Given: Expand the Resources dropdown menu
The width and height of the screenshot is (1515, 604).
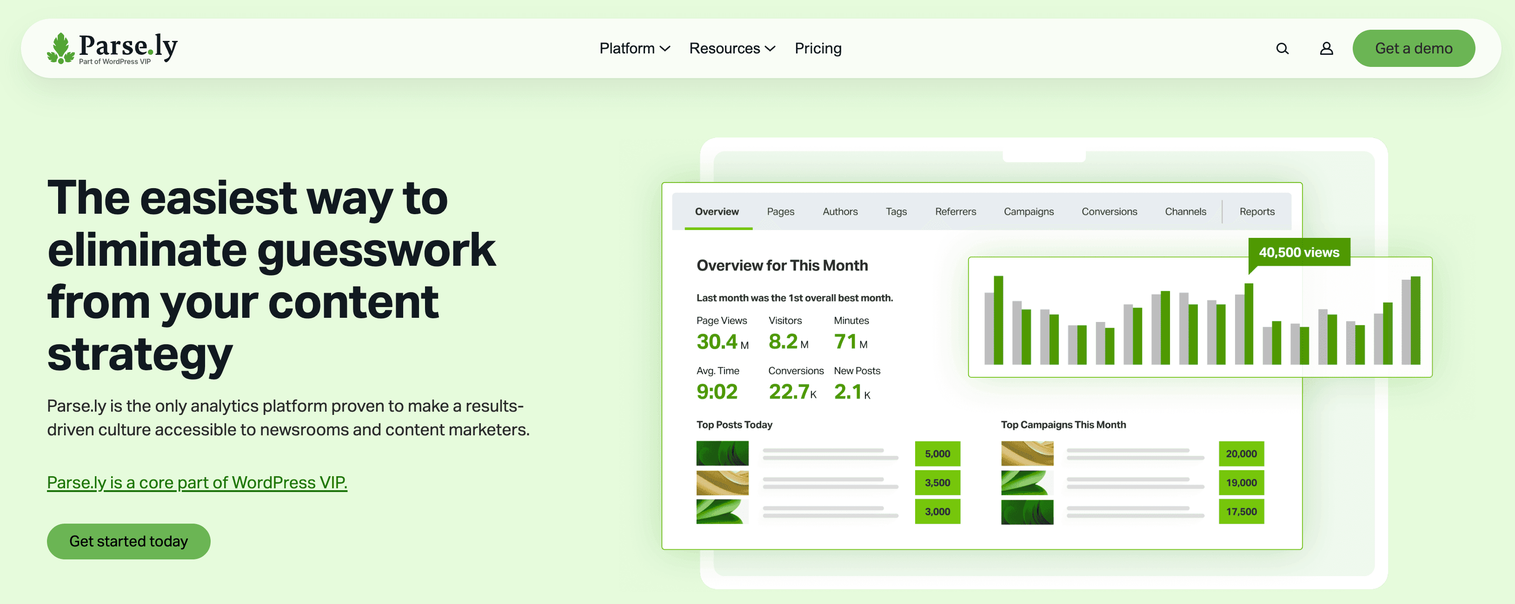Looking at the screenshot, I should (732, 49).
